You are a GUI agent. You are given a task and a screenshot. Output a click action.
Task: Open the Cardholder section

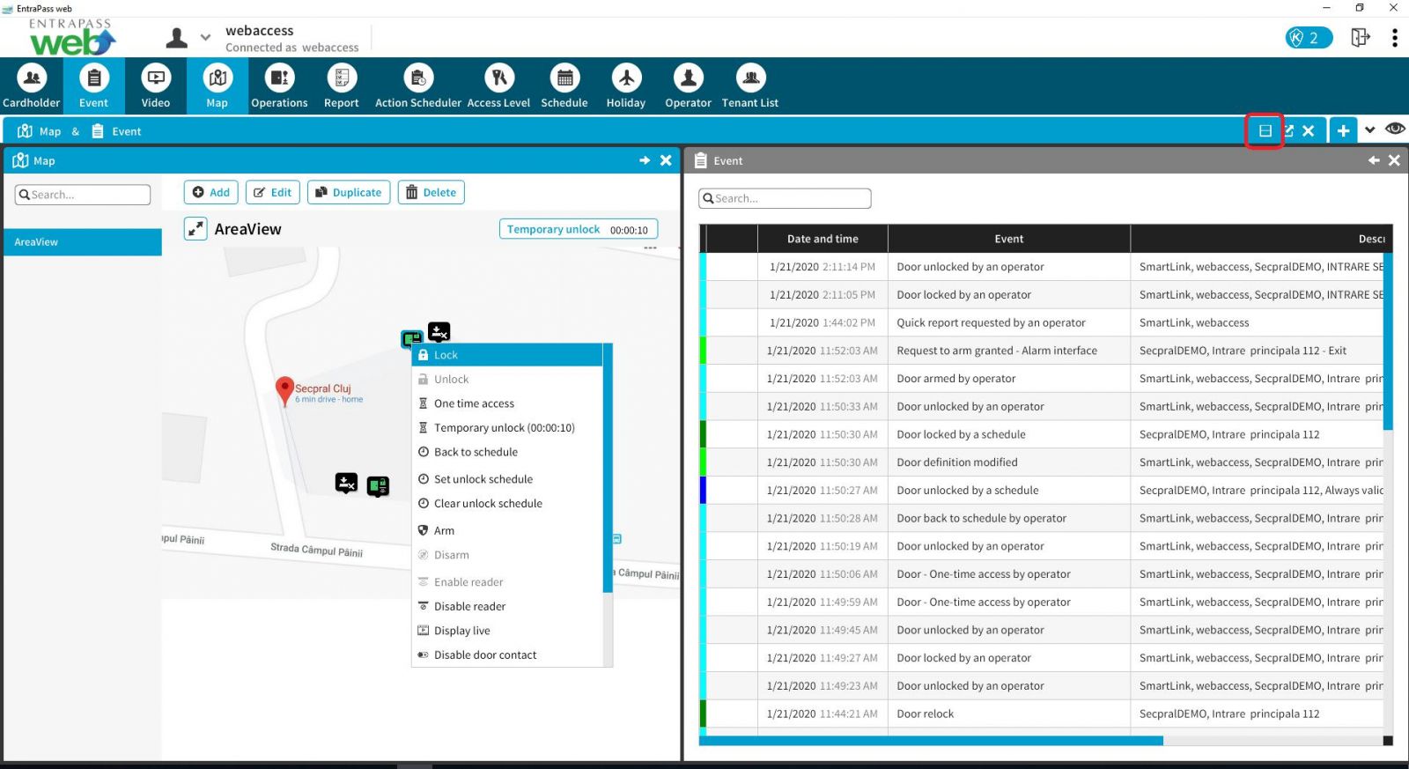(x=32, y=86)
